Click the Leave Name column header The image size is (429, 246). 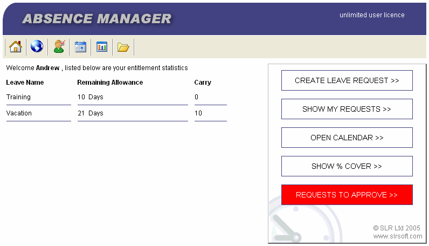[x=25, y=83]
